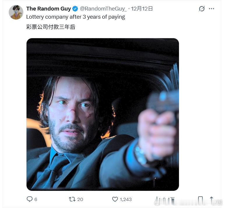Click the reply count number 6
Screen dimensions: 225x208
pyautogui.click(x=36, y=200)
